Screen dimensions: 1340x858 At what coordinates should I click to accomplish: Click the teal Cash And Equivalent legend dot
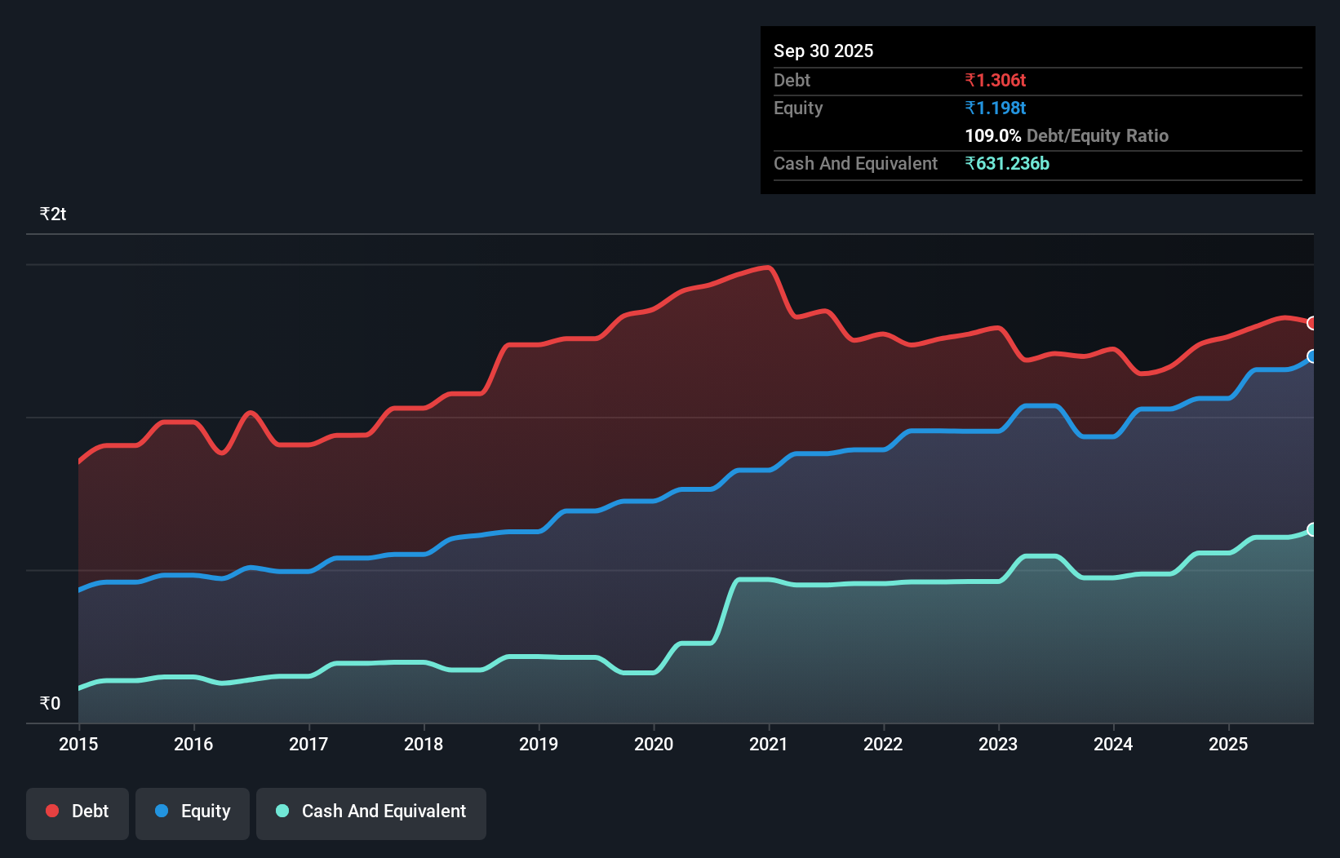pos(282,812)
